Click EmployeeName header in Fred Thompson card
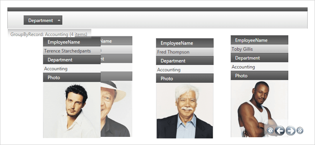 185,43
